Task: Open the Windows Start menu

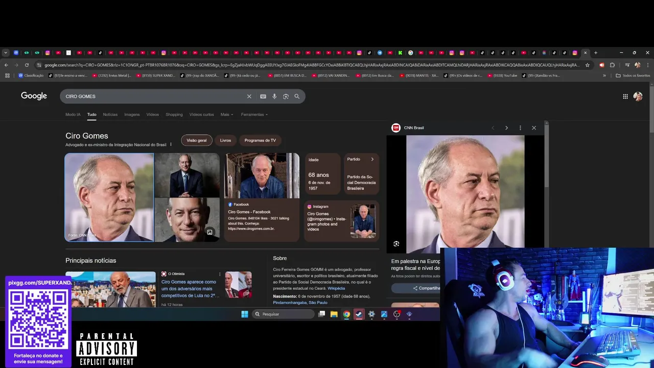Action: pos(245,314)
